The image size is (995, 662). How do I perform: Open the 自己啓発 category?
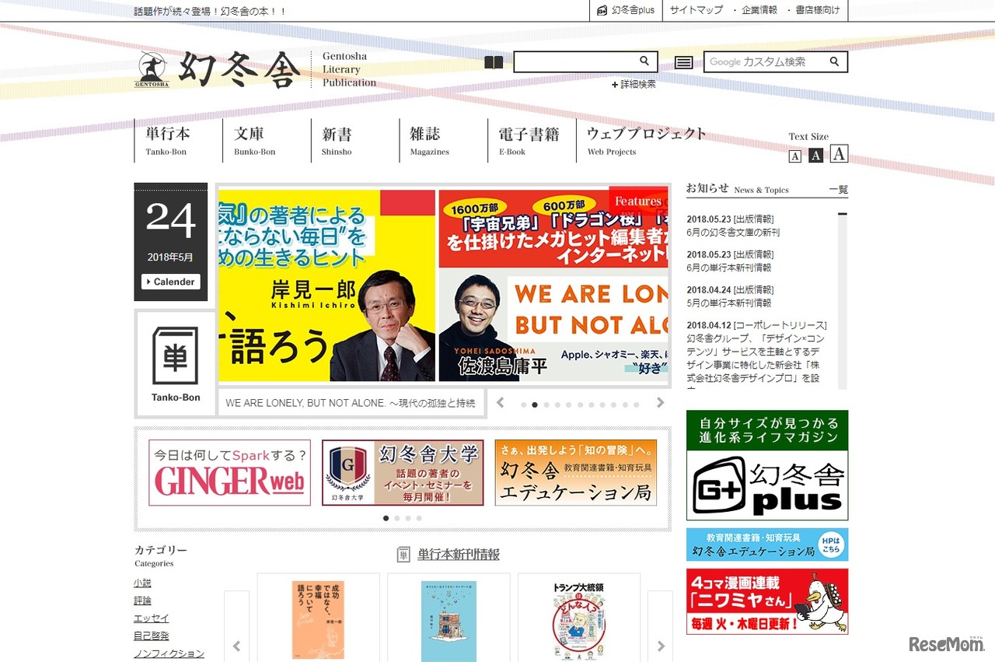(151, 636)
